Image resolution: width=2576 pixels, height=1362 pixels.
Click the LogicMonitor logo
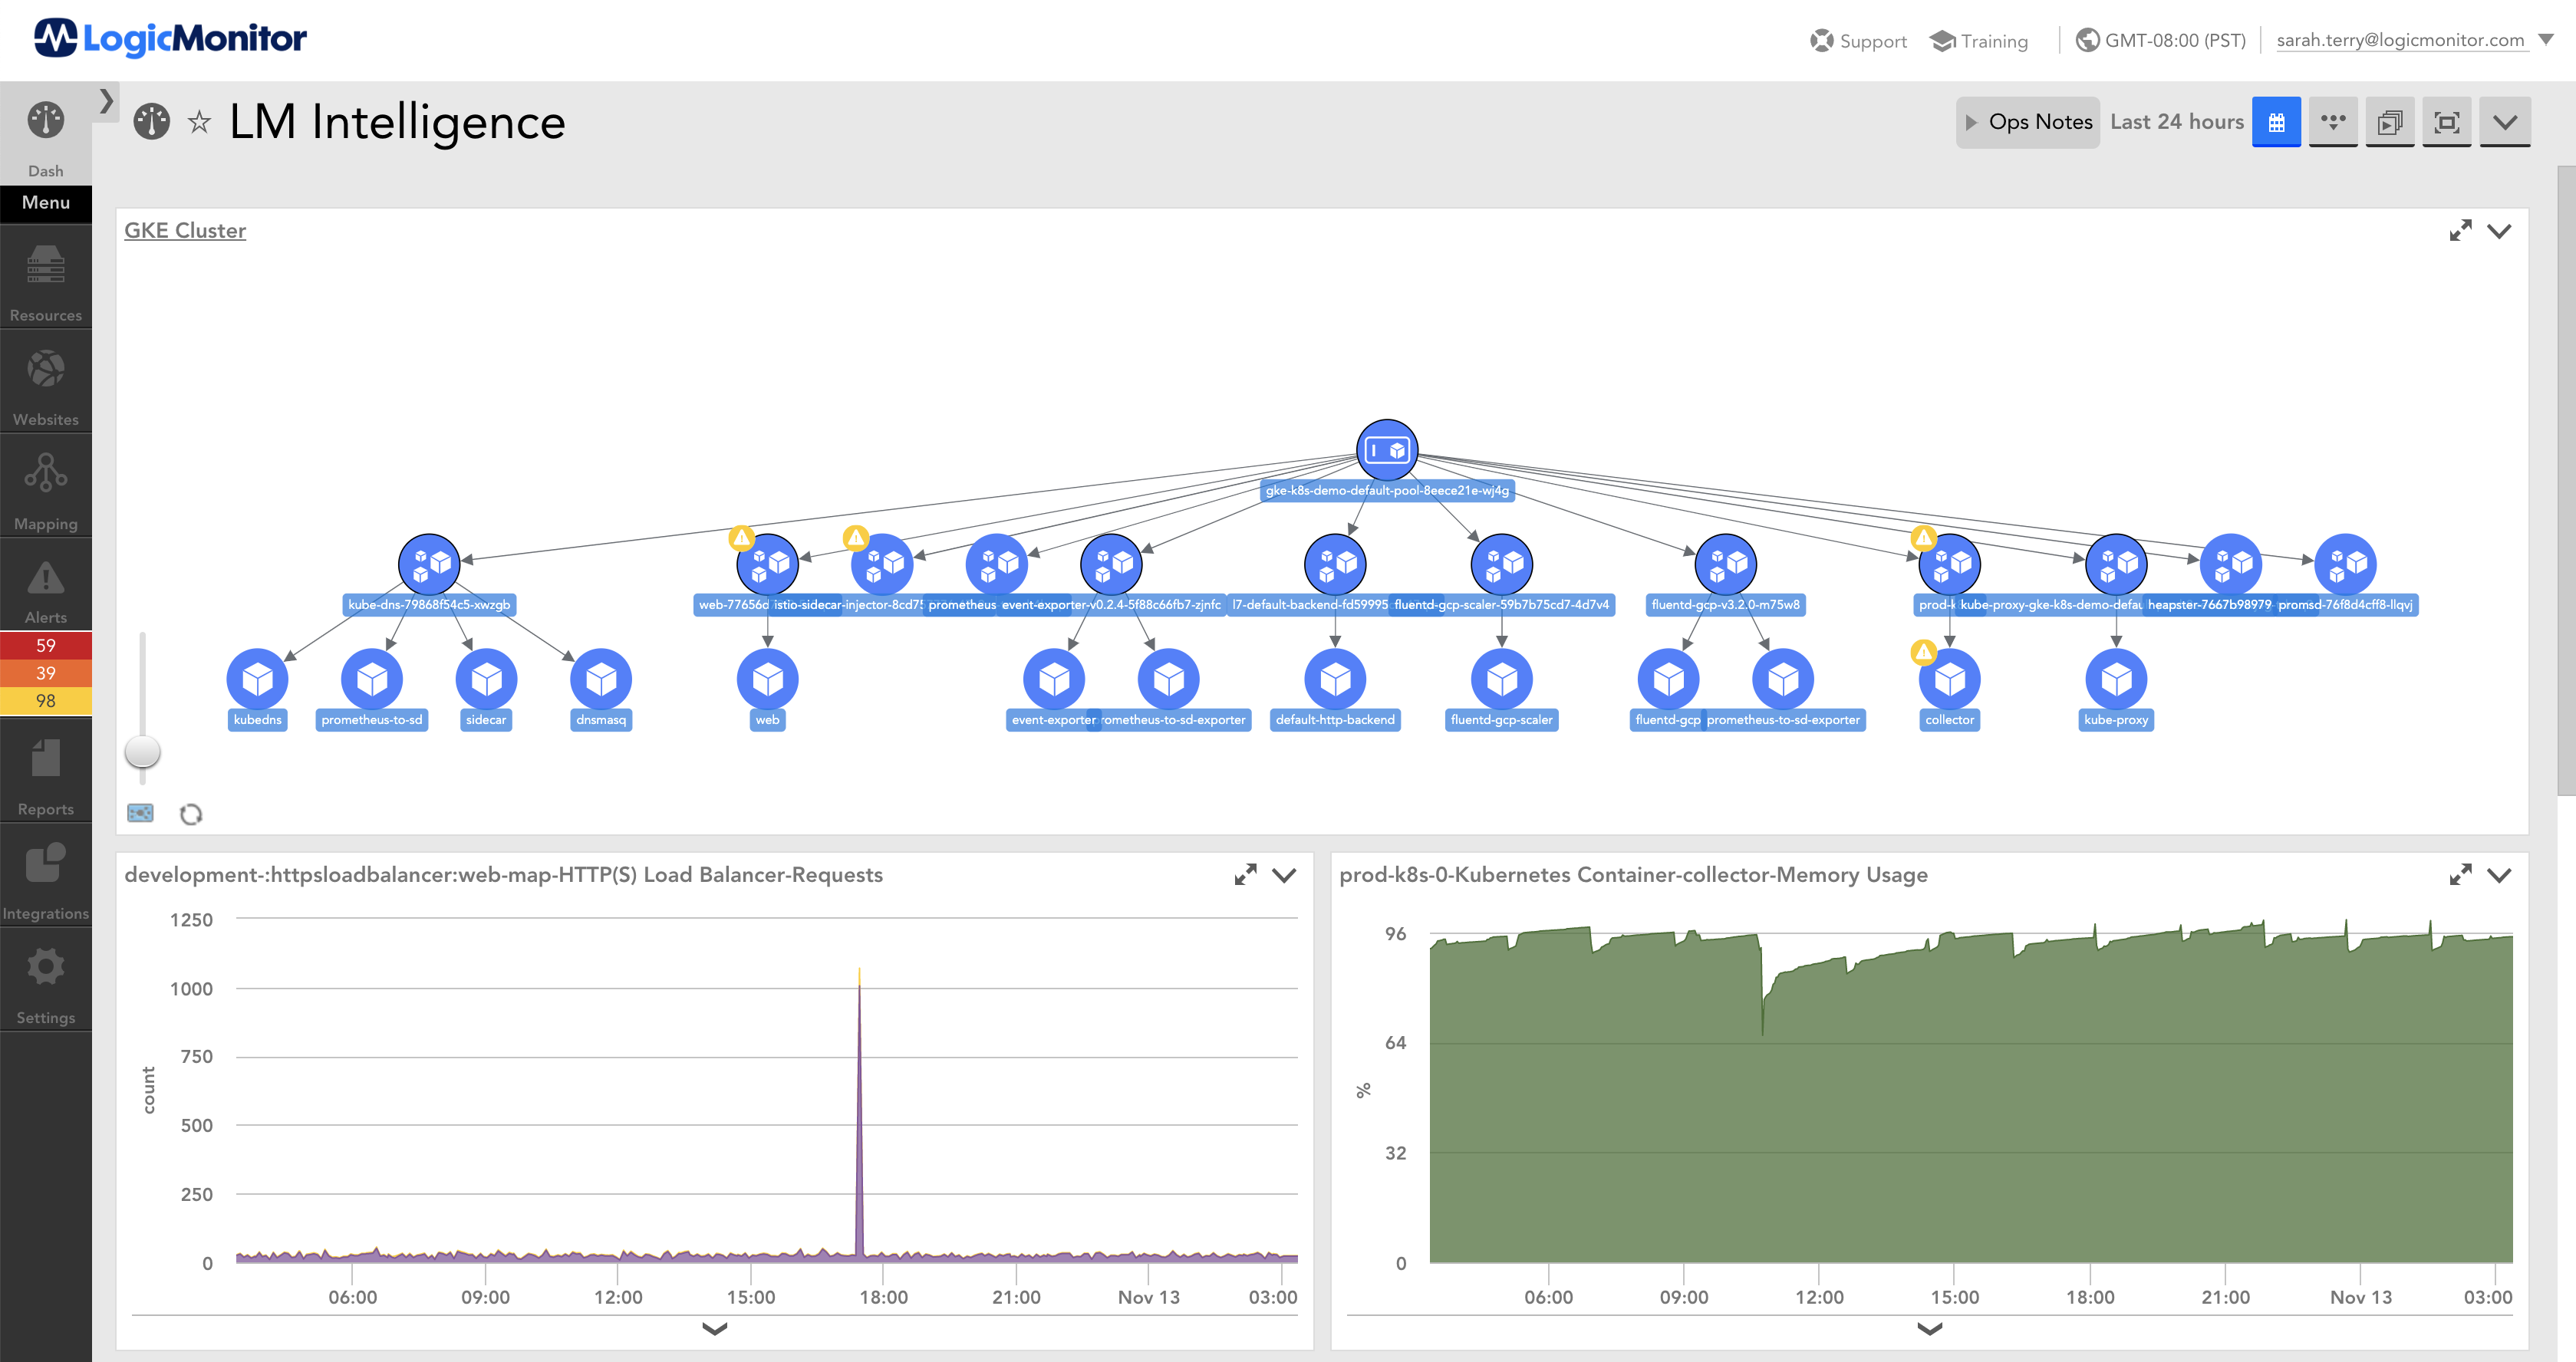pos(170,38)
